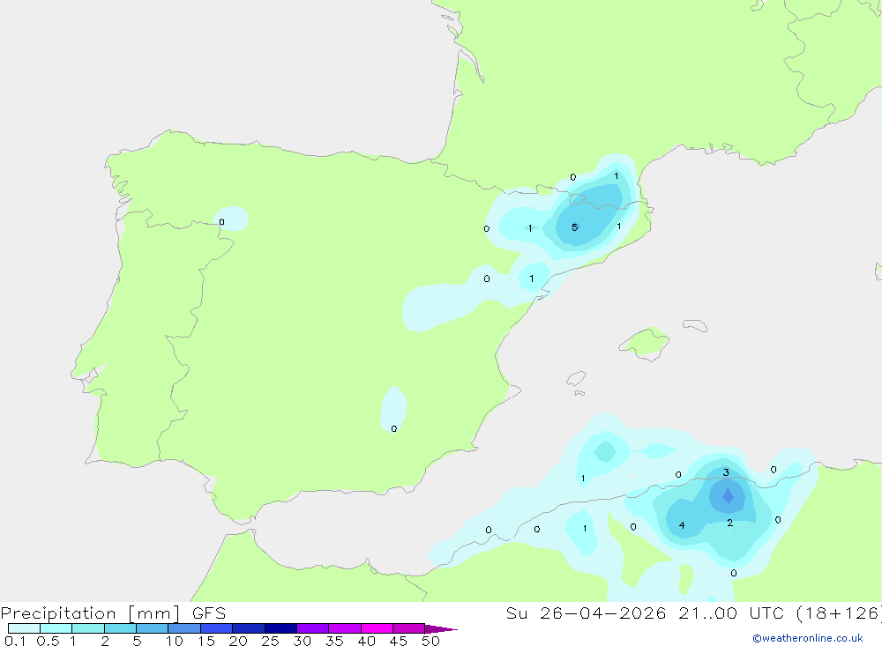This screenshot has width=882, height=646.
Task: Click the 35–40 mm violet legend swatch
Action: click(345, 628)
